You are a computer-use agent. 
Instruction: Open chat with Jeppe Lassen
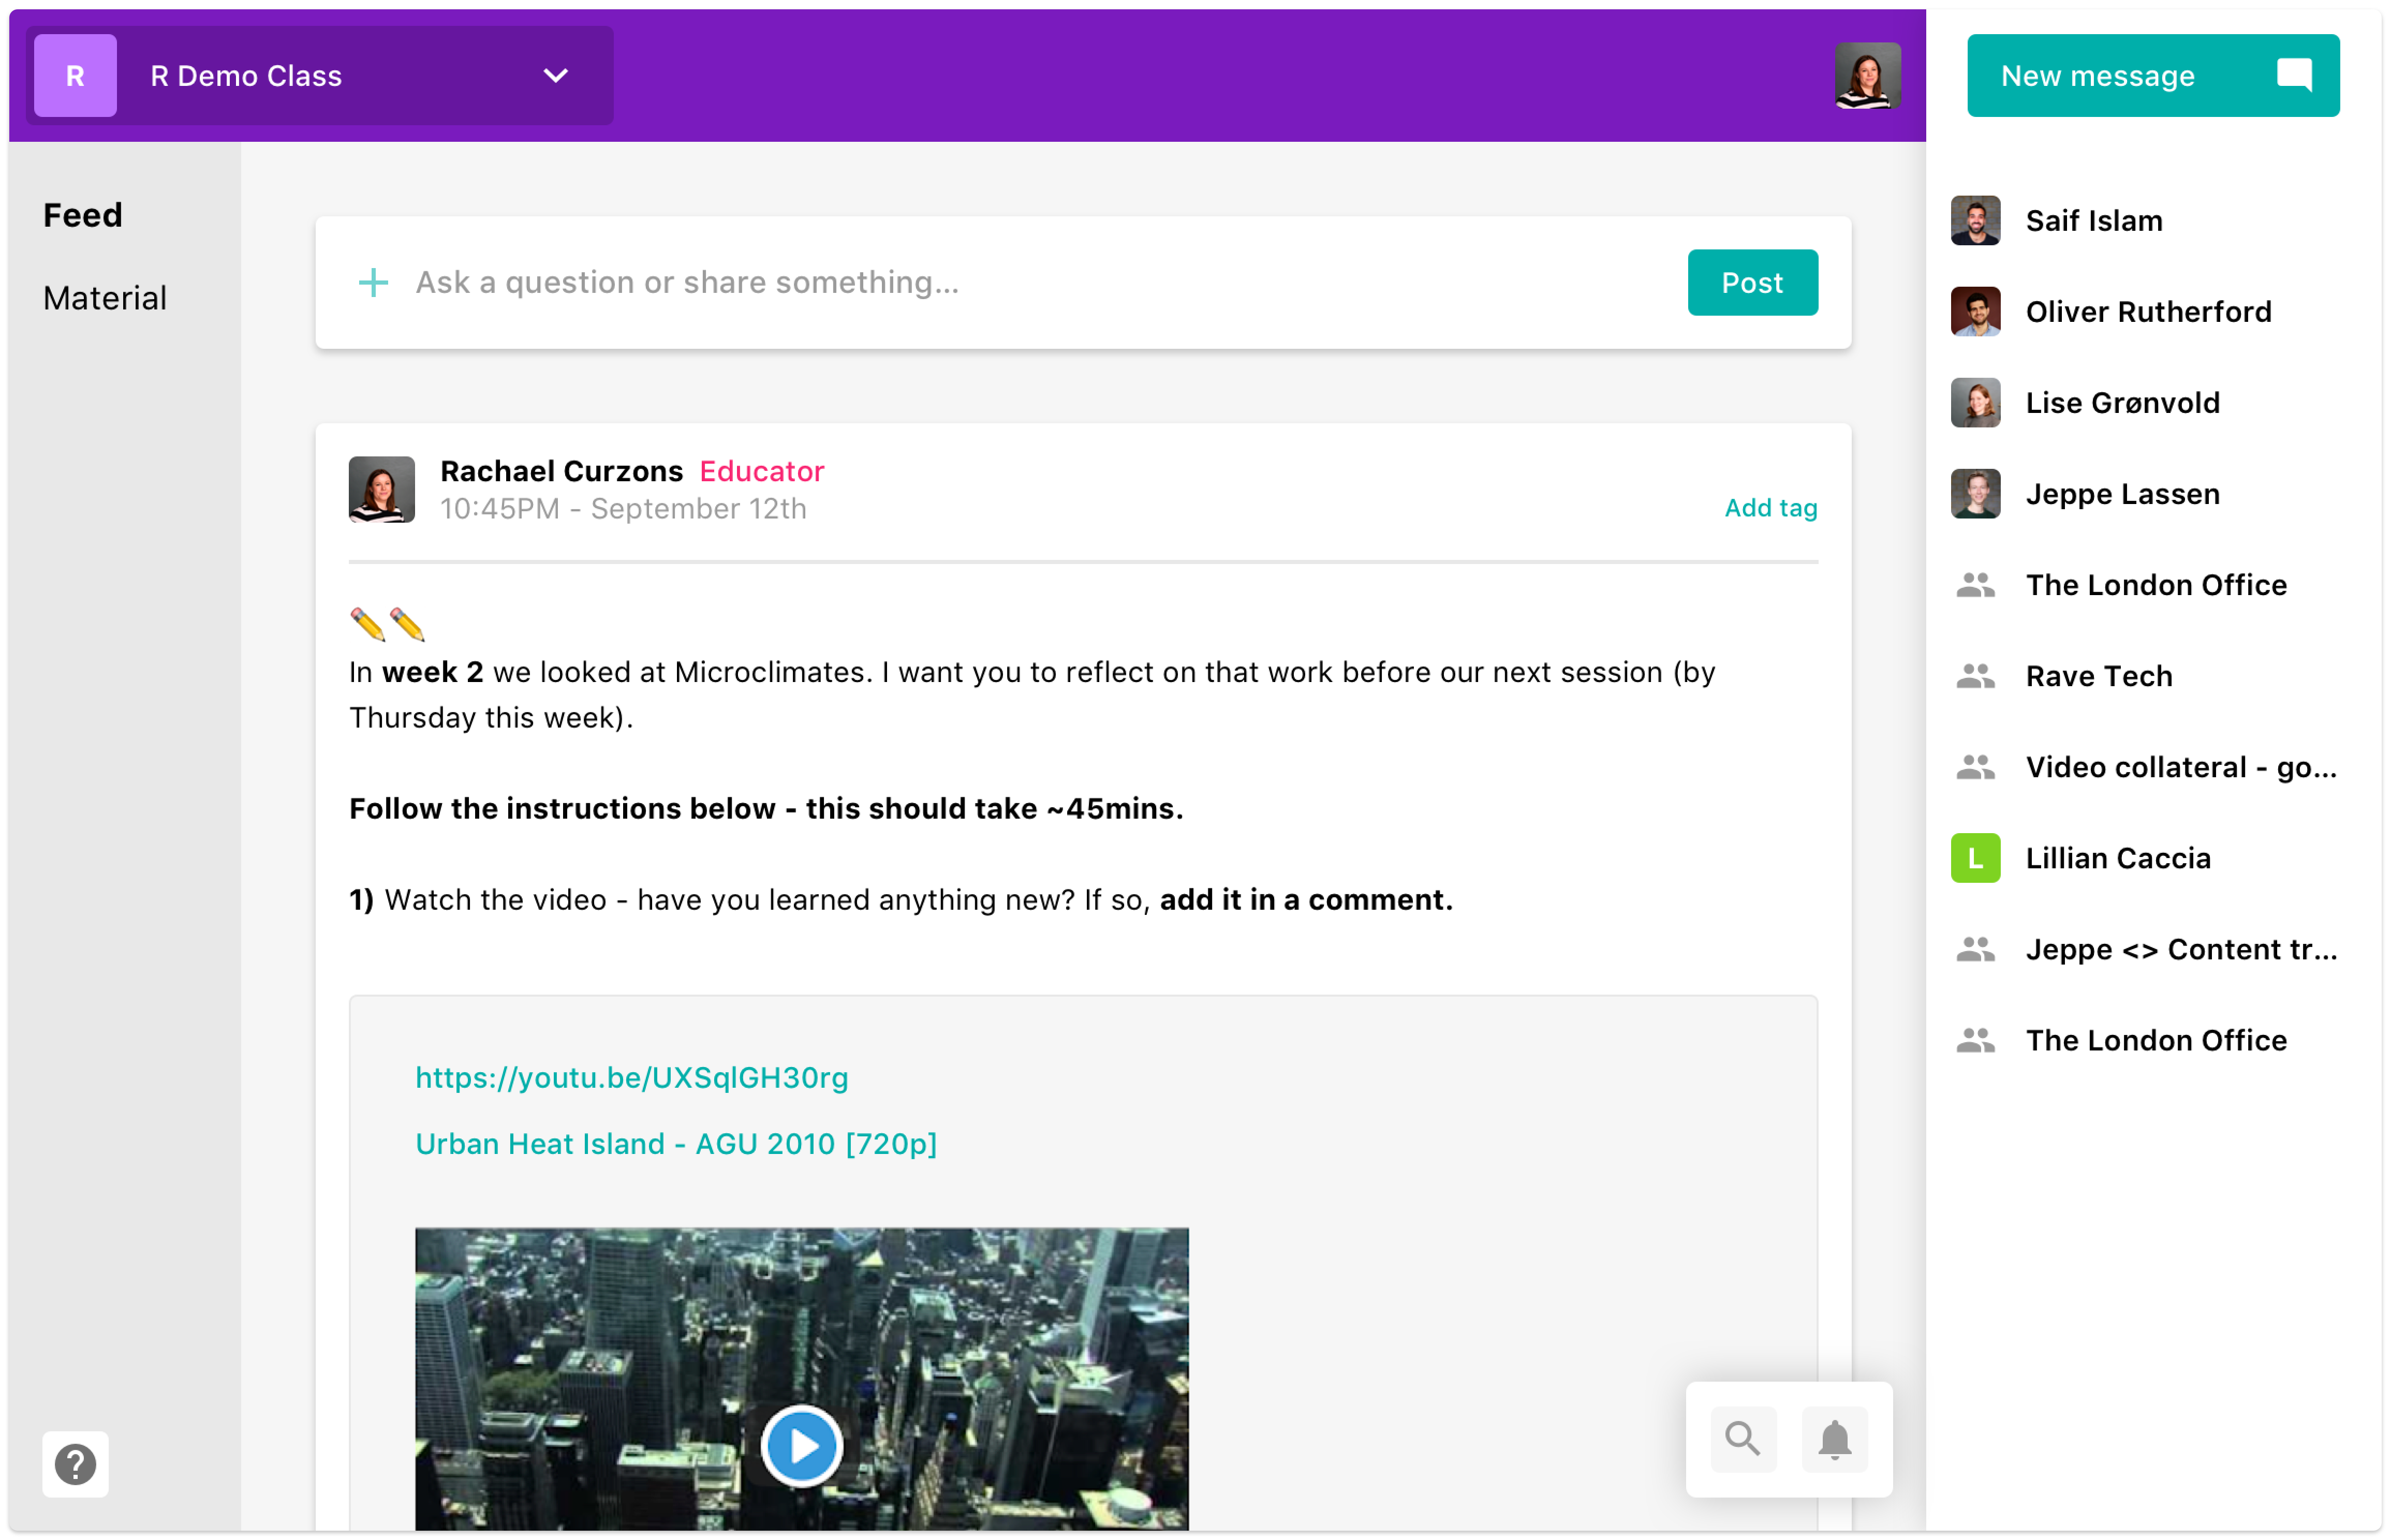2152,493
